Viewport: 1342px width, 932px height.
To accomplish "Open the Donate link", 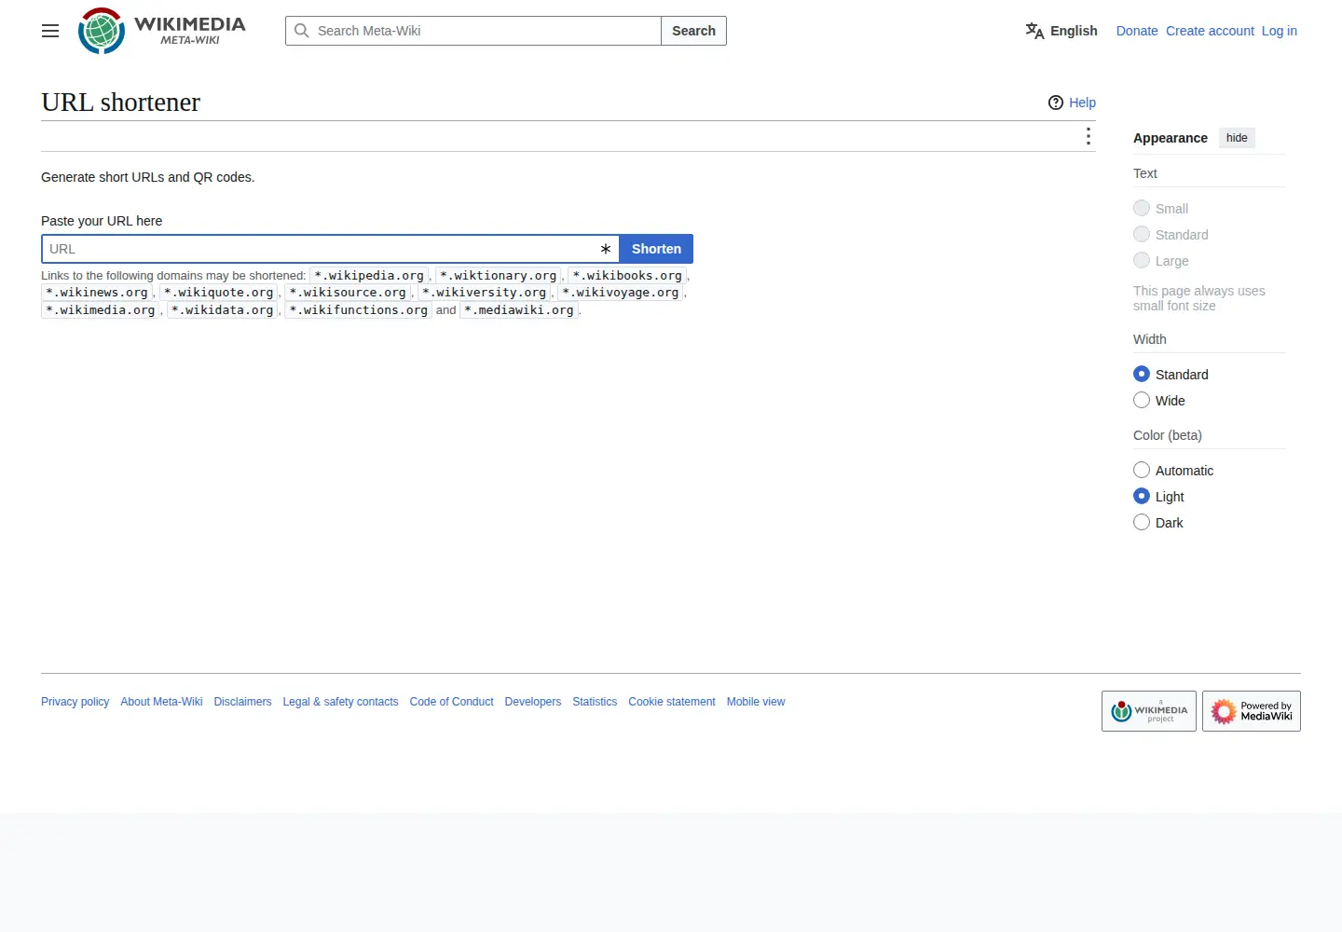I will [x=1137, y=31].
